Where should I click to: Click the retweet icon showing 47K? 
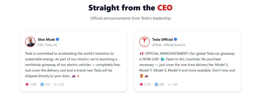tap(42, 84)
